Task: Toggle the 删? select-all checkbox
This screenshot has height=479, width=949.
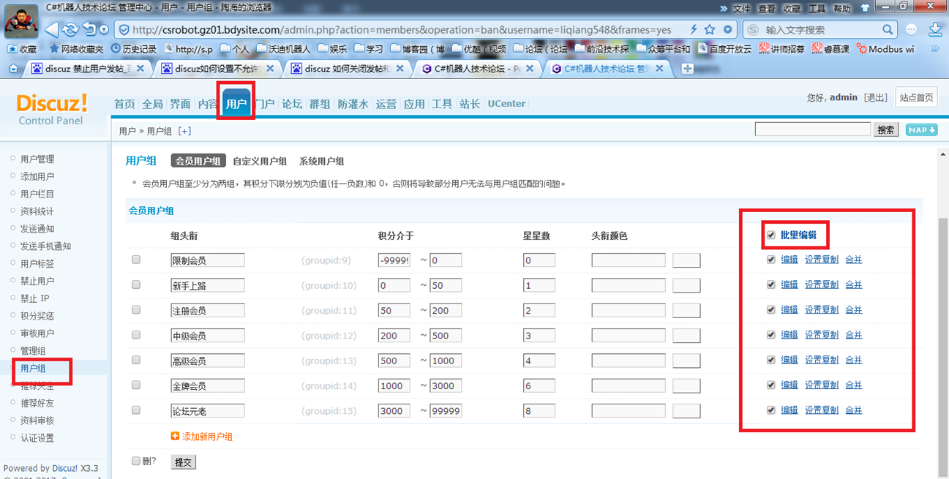Action: [x=136, y=461]
